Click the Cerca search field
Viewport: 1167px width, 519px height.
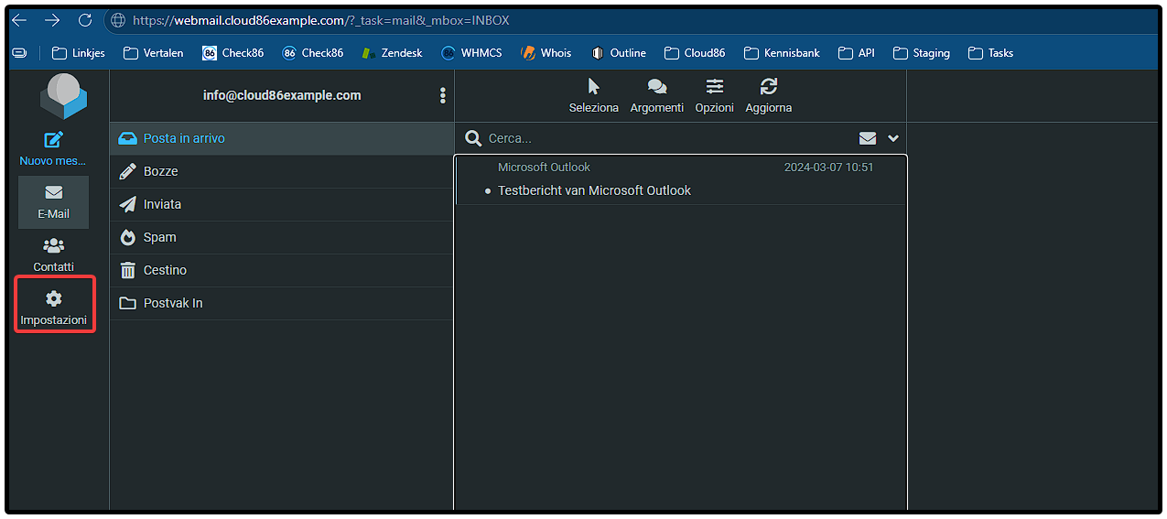click(x=668, y=138)
